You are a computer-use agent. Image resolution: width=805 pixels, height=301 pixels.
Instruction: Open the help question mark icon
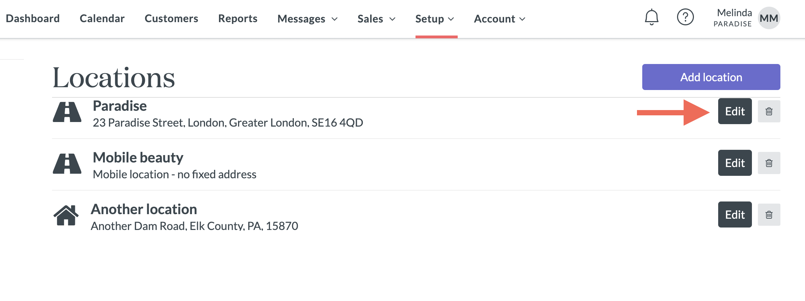[685, 17]
